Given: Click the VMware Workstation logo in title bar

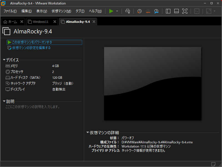Looking at the screenshot, I should coord(3,3).
